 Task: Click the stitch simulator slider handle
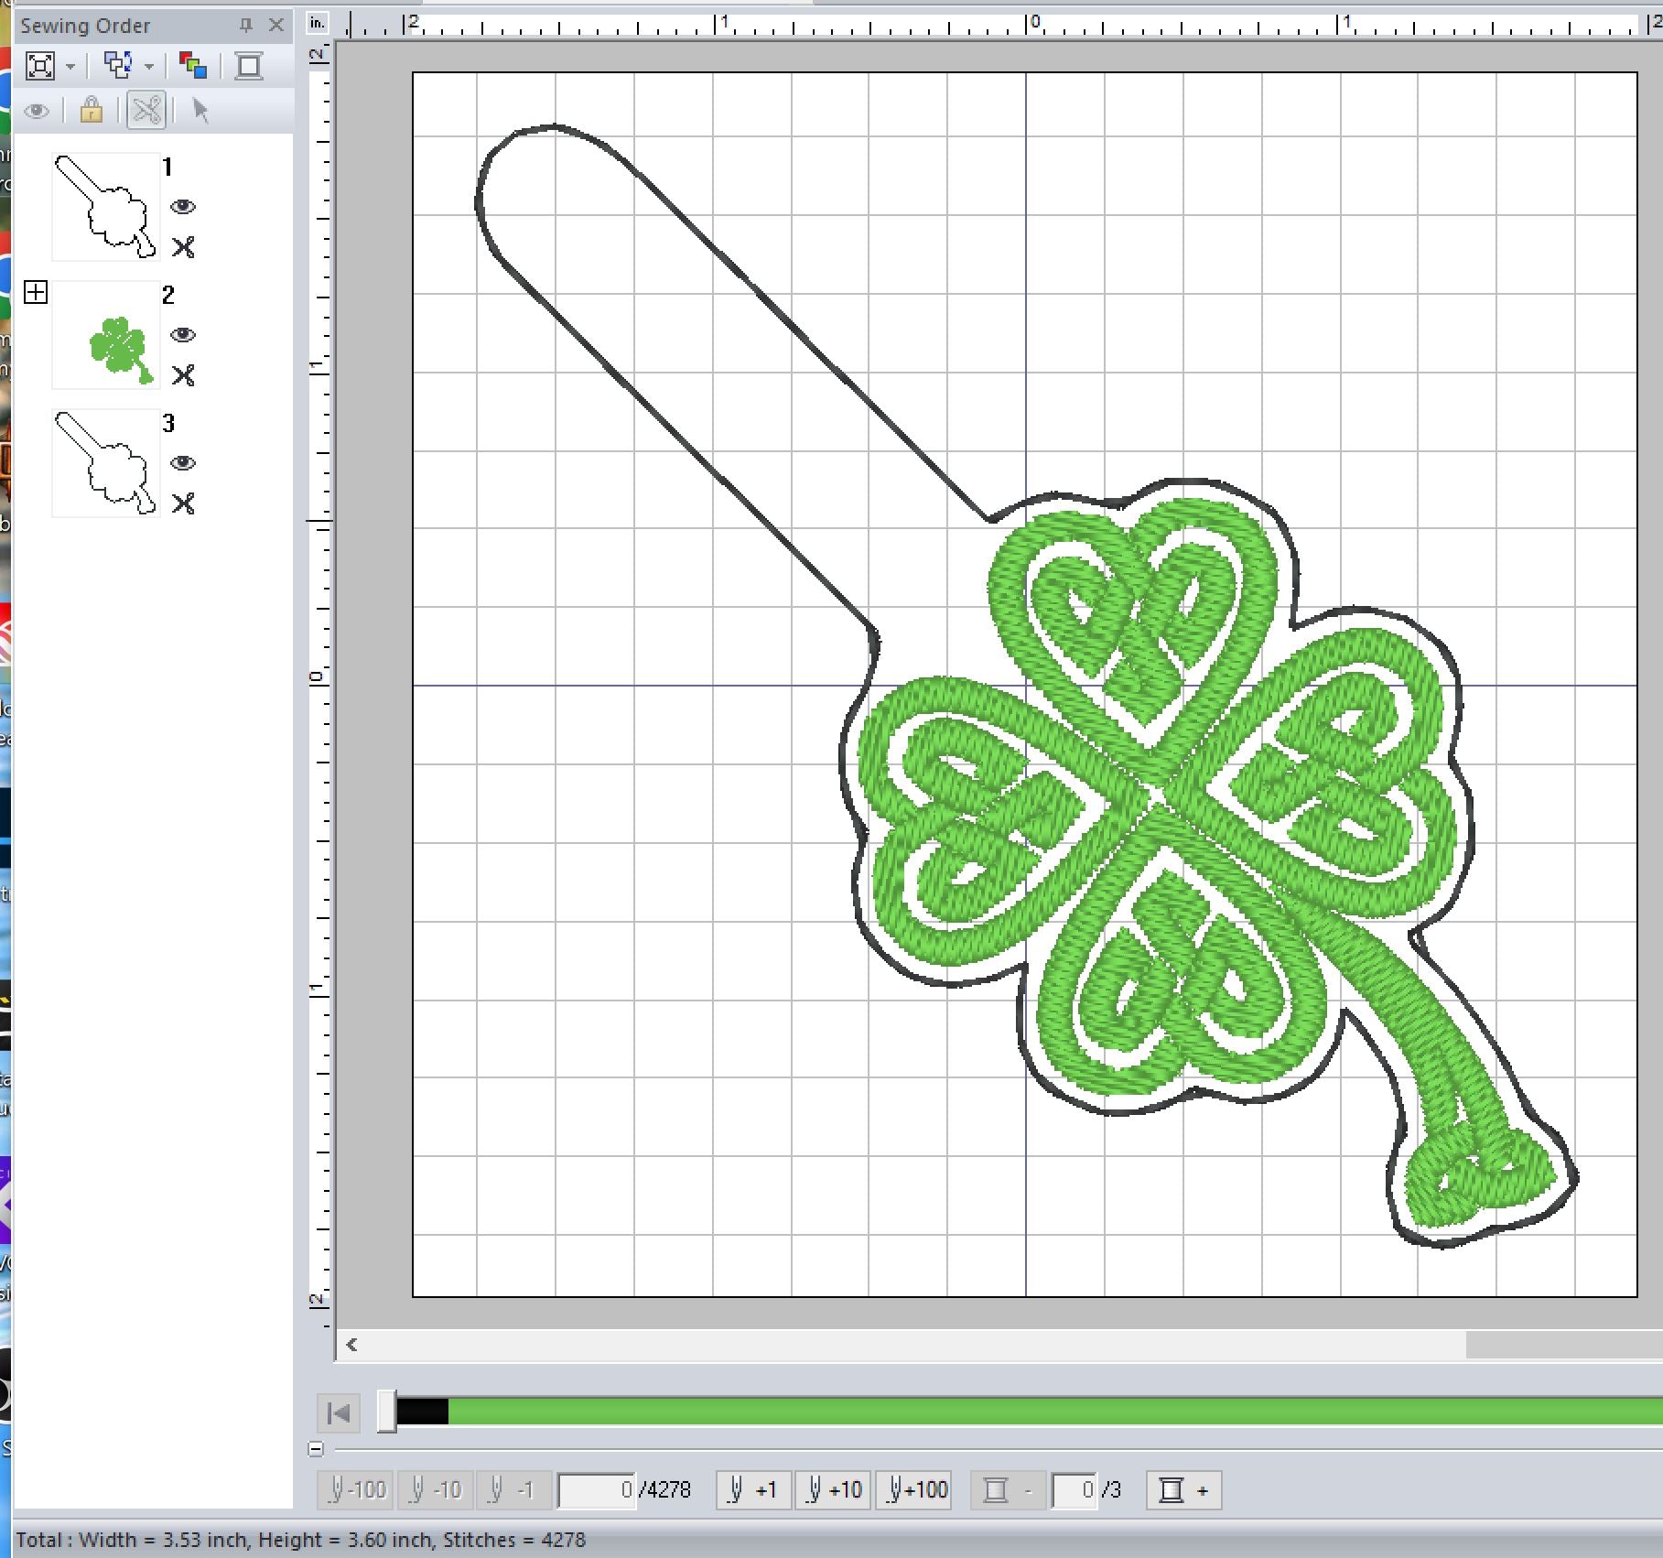tap(387, 1412)
